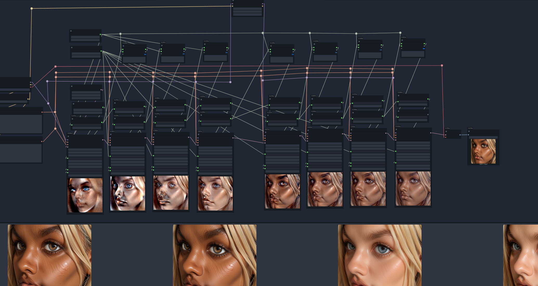Click the blue step value 25
Viewport: 538px width, 286px height.
pos(293,54)
